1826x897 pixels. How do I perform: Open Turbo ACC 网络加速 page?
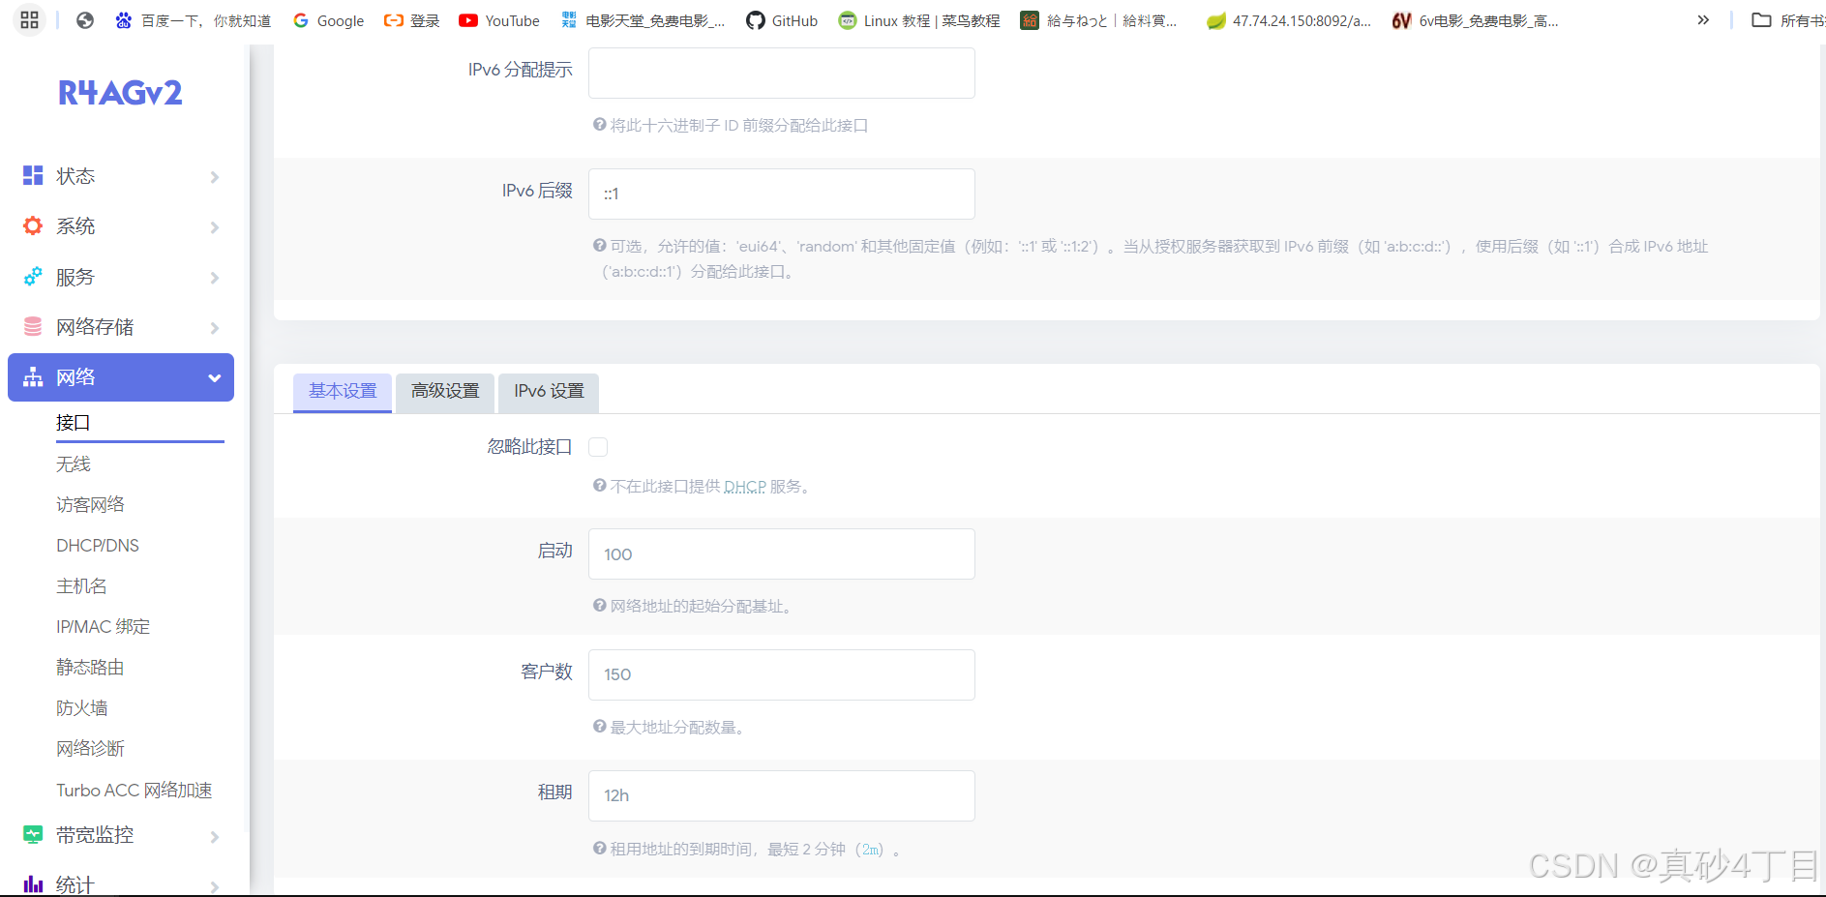[x=134, y=791]
